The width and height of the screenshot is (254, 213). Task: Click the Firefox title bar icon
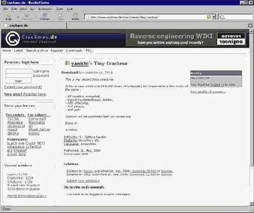click(4, 3)
